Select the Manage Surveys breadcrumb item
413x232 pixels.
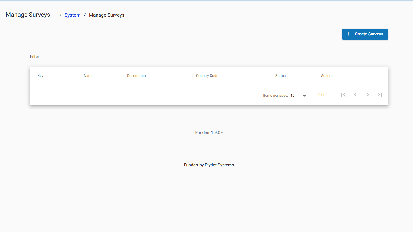(107, 15)
